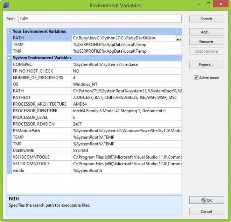
Task: Toggle the Admin mode checkbox
Action: 196,78
